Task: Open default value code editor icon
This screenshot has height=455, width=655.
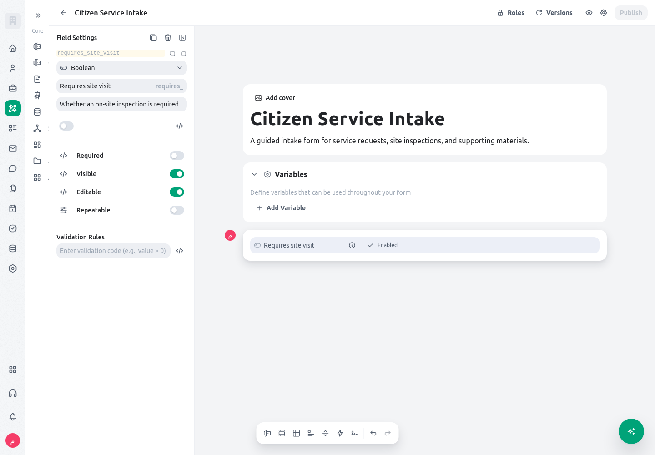Action: tap(180, 126)
